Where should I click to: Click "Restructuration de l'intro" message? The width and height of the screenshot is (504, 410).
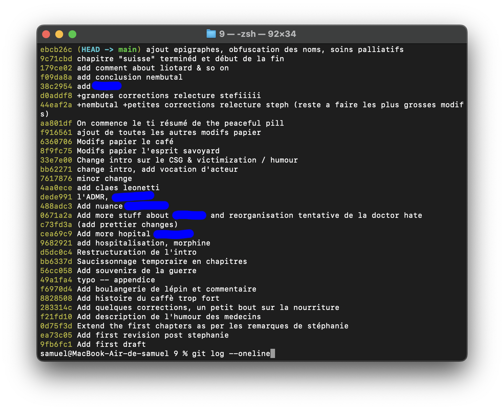(x=137, y=252)
